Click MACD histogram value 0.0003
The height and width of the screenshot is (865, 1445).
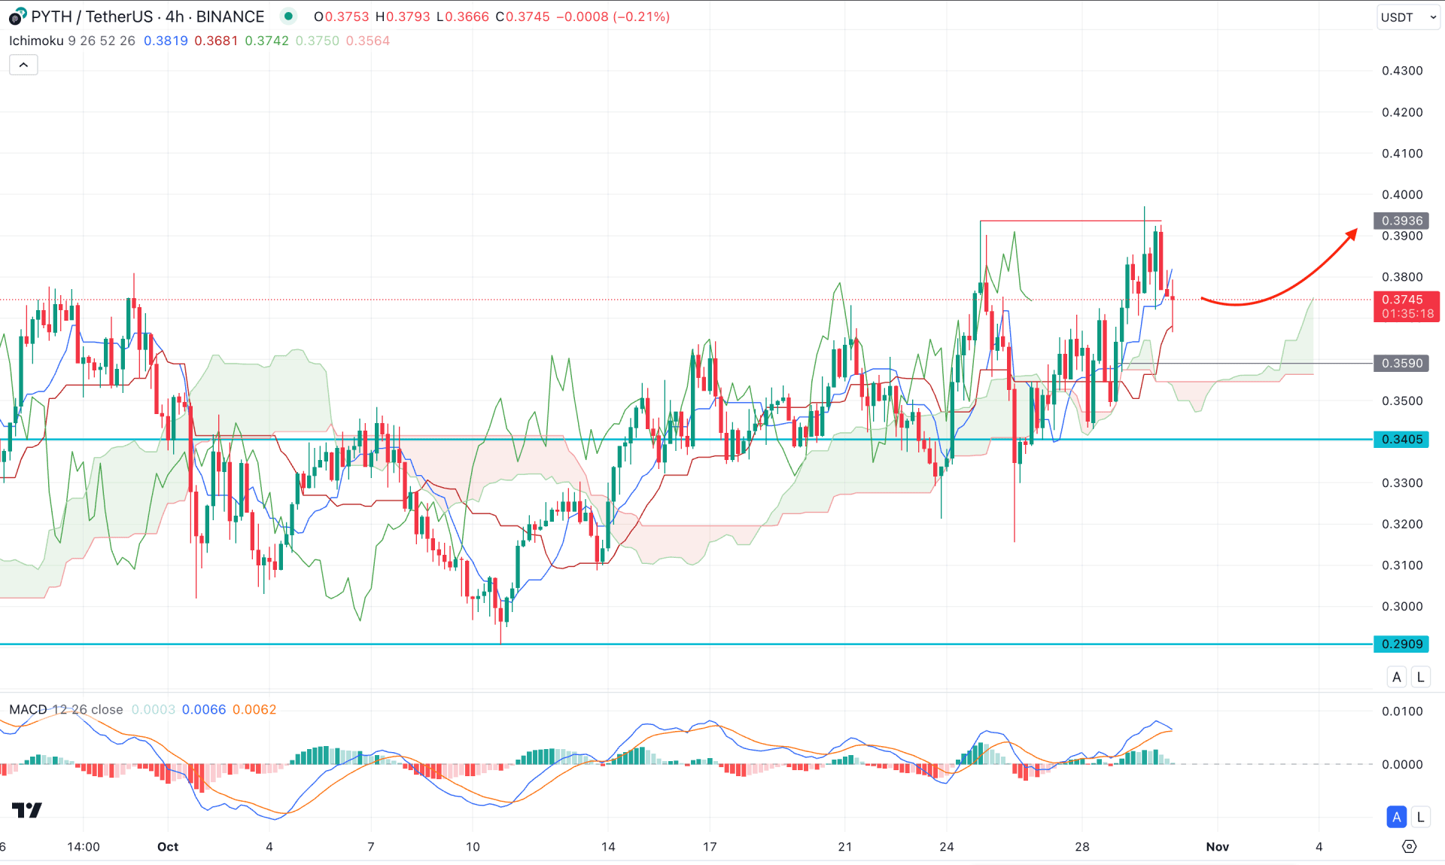click(153, 709)
